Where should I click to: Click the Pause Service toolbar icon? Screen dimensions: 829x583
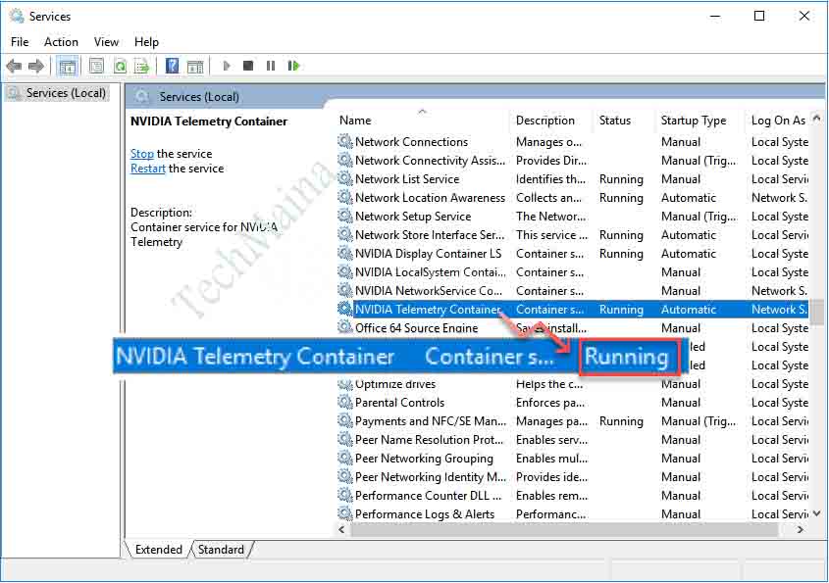click(271, 66)
